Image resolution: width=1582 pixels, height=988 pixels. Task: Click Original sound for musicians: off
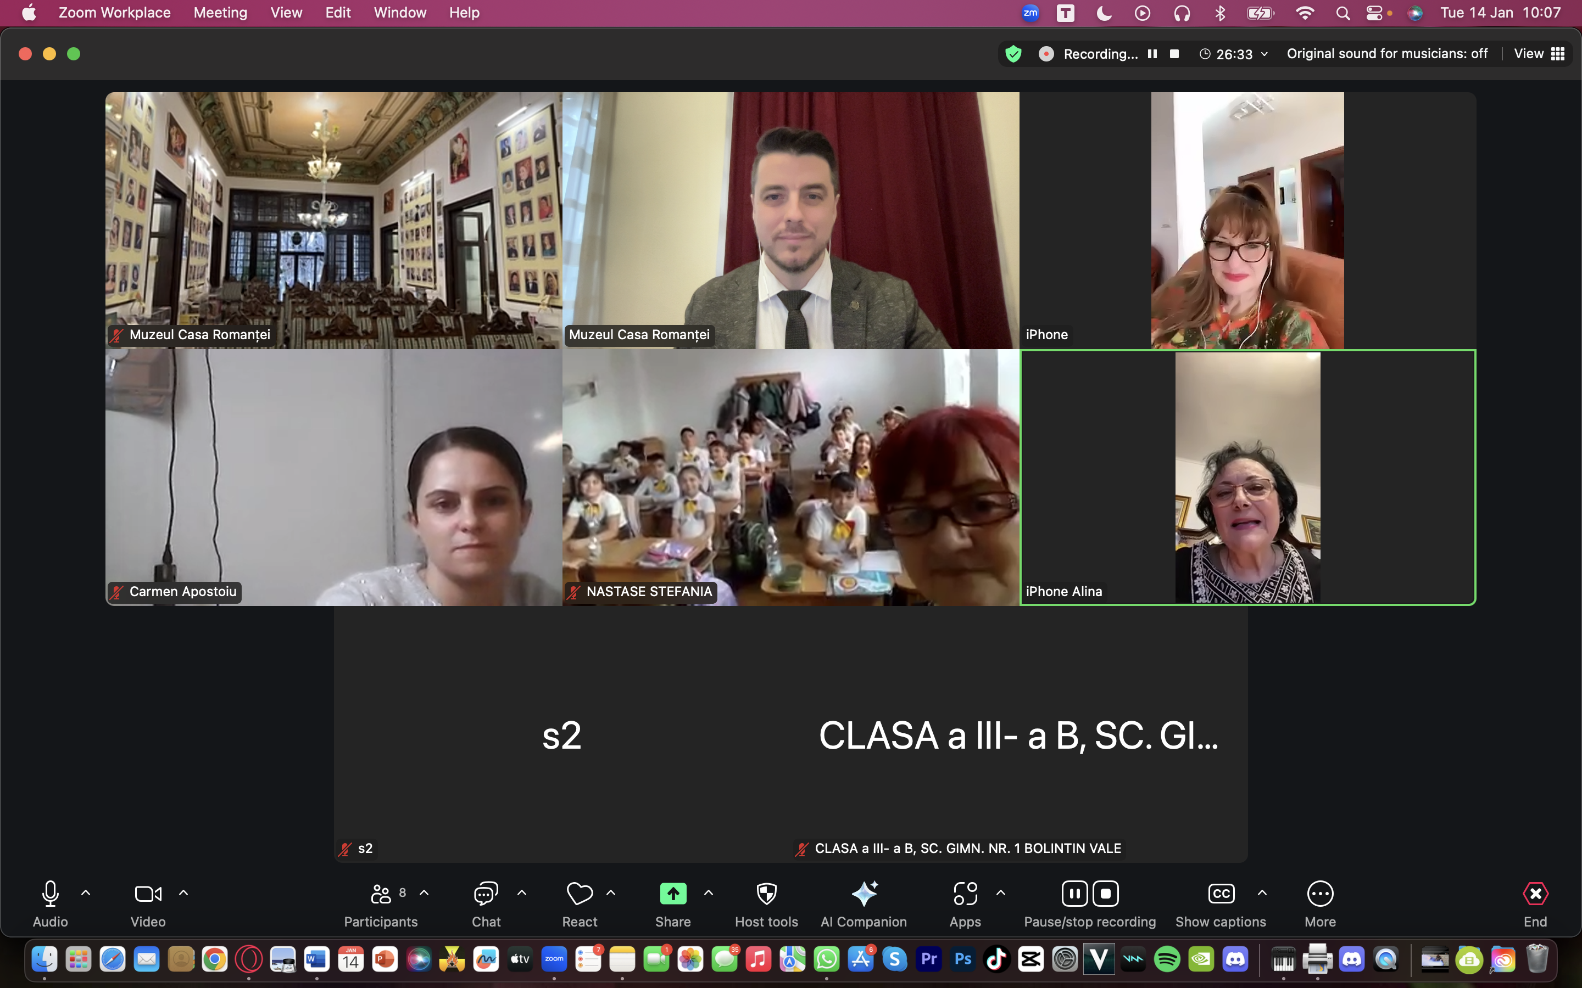pos(1387,54)
